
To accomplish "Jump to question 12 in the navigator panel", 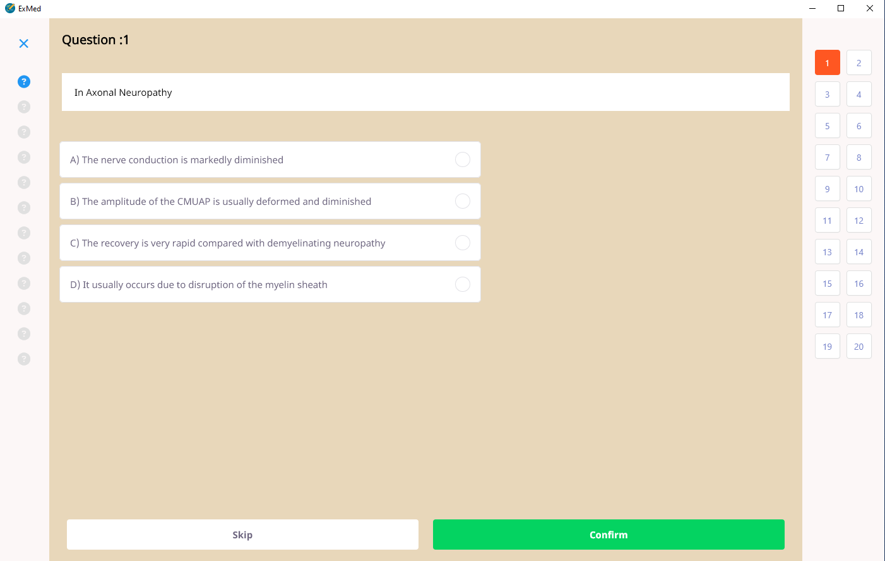I will (859, 220).
